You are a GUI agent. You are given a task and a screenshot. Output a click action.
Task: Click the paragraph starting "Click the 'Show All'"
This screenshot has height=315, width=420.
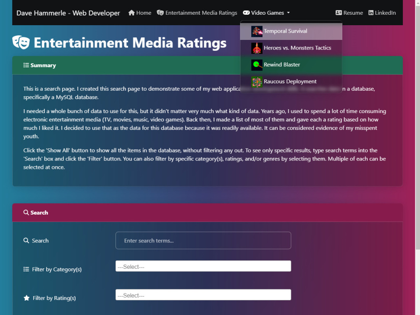coord(205,159)
